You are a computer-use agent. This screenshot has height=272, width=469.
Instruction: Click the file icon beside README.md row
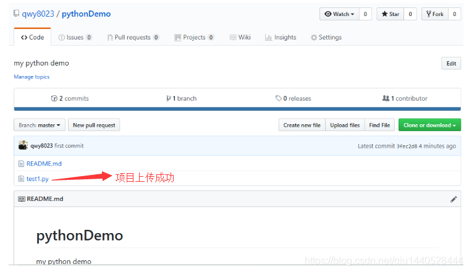pyautogui.click(x=21, y=164)
